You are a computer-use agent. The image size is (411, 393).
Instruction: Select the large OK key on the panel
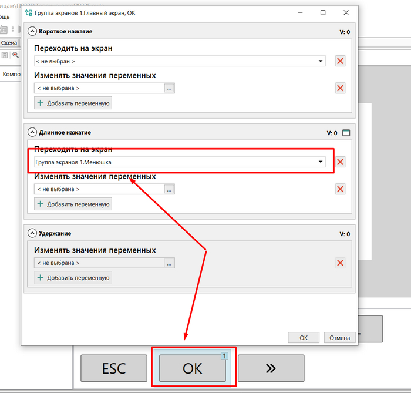pos(193,368)
